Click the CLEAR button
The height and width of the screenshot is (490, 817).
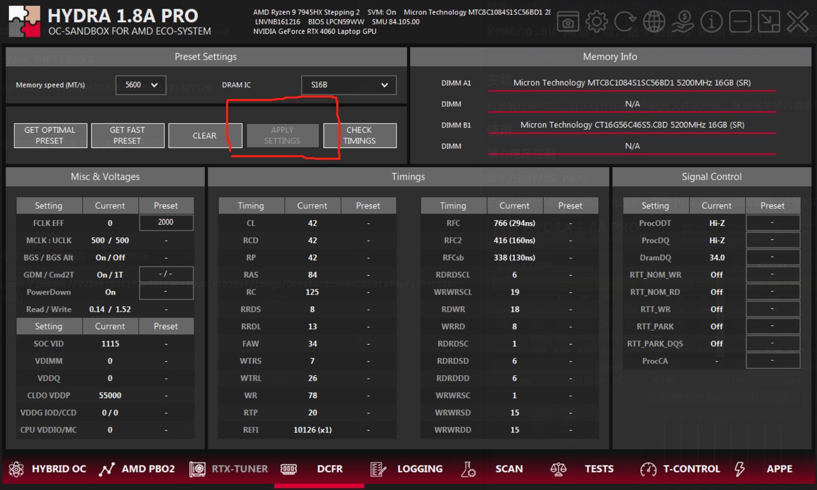coord(205,135)
